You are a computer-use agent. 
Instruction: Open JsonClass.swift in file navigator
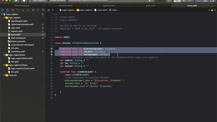[x=18, y=52]
